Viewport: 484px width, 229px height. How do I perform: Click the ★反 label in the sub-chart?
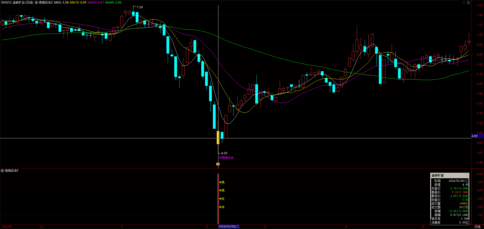click(222, 199)
